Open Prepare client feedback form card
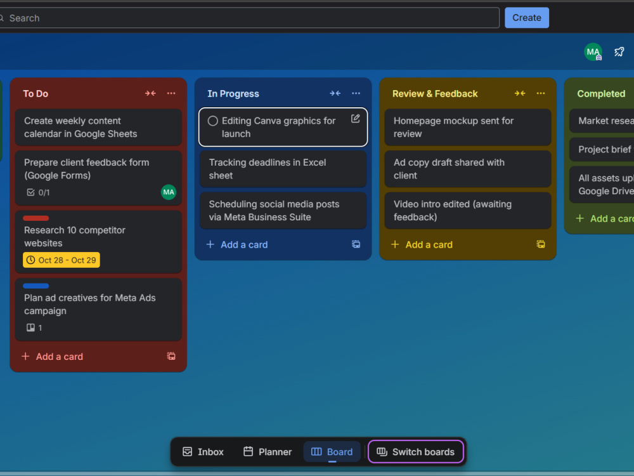634x476 pixels. tap(98, 178)
